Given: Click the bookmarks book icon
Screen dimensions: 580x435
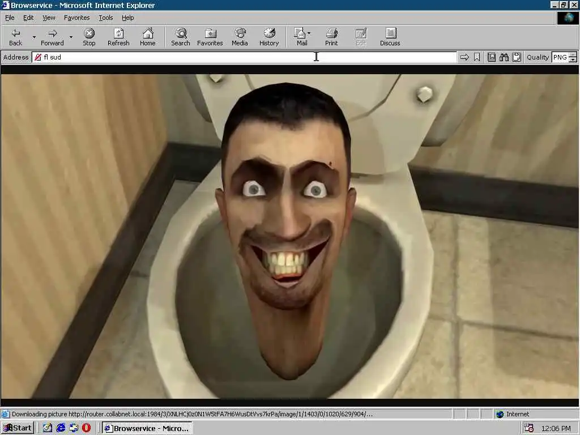Looking at the screenshot, I should 491,57.
